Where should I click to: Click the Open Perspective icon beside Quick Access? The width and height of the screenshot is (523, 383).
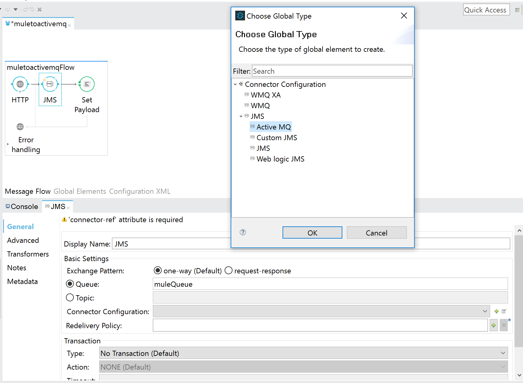(x=517, y=10)
